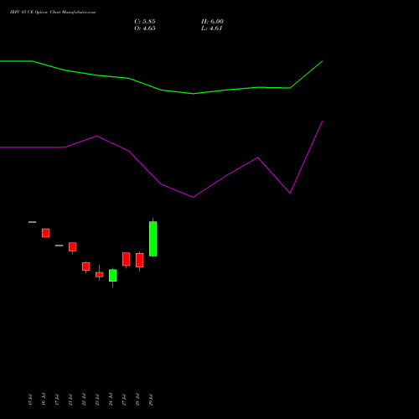419x419 pixels.
Task: Click the small red candle for 23 Jul
Action: (x=100, y=275)
